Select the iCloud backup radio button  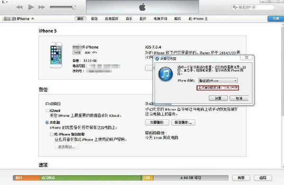pyautogui.click(x=47, y=110)
